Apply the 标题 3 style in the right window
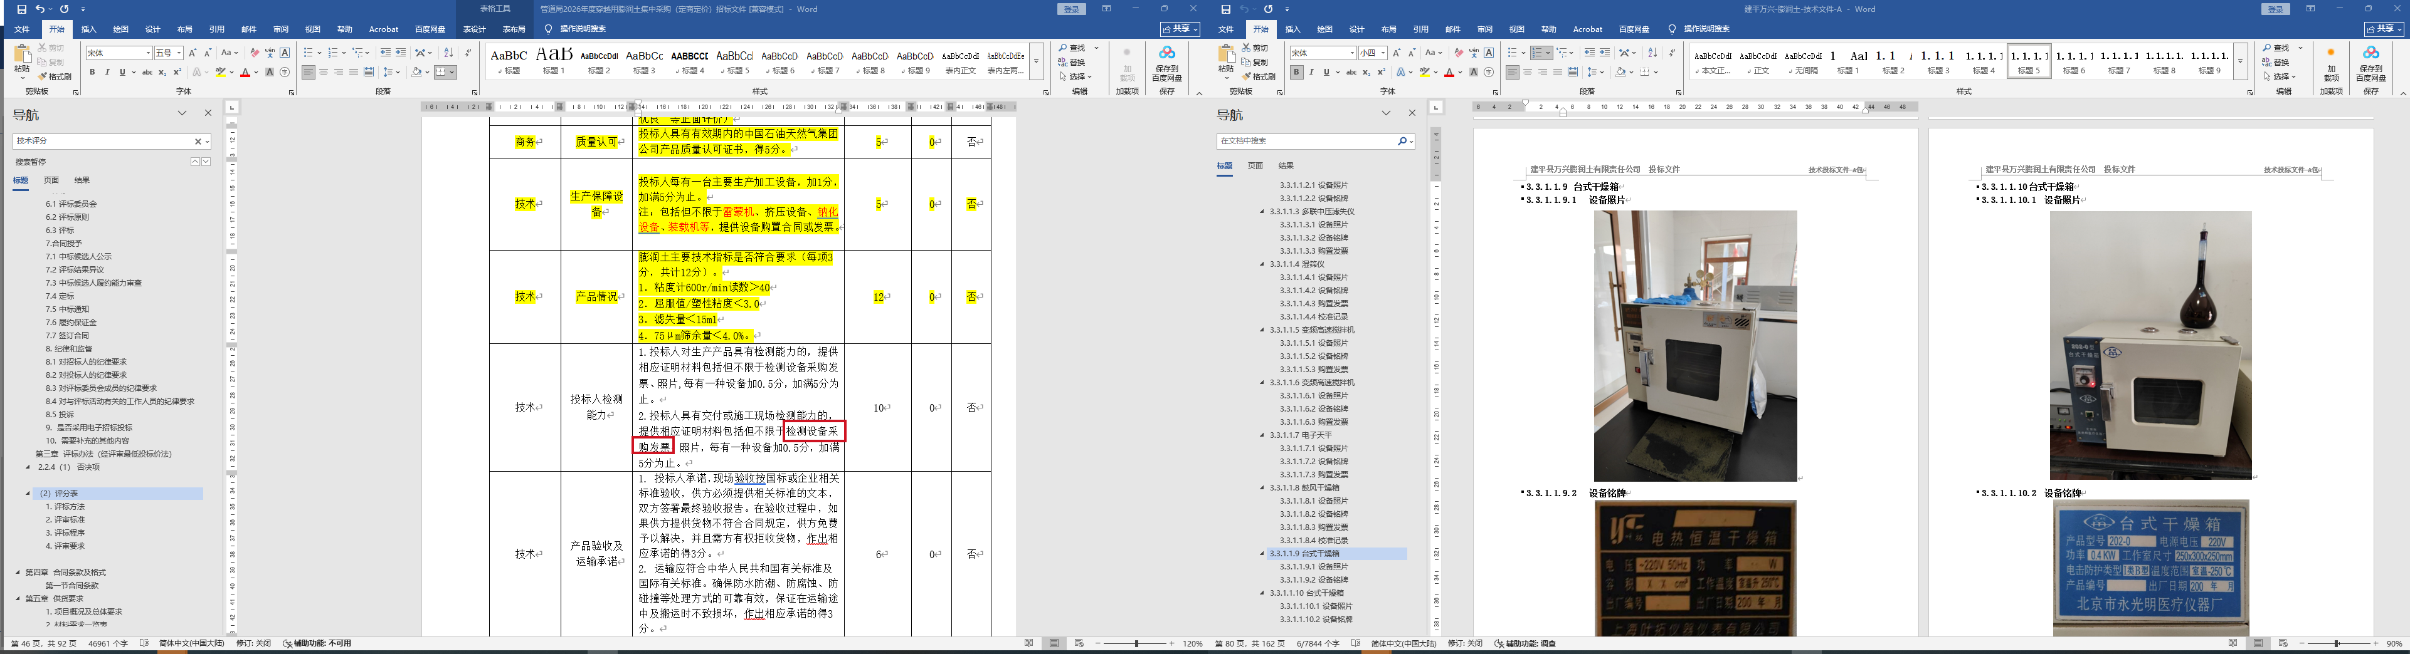This screenshot has height=654, width=2410. pos(1938,61)
